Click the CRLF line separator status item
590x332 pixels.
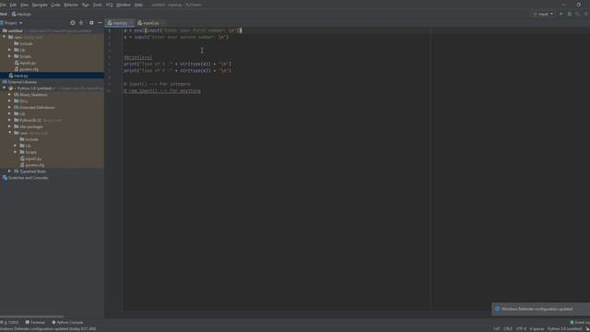click(508, 328)
